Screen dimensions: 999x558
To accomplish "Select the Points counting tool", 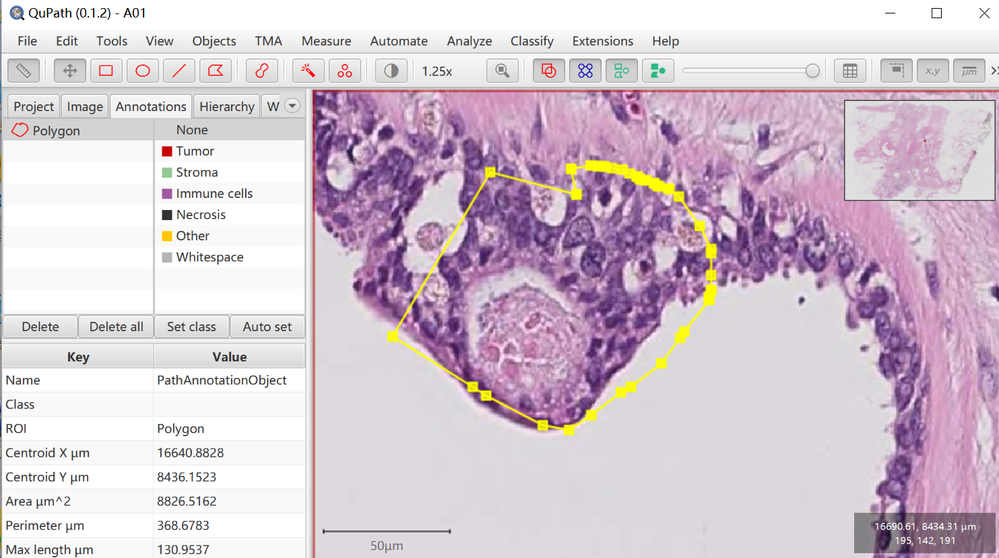I will [345, 71].
